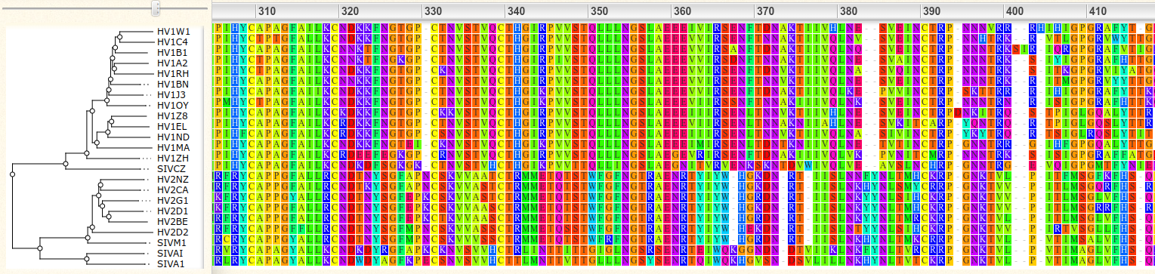Select tree leaf HV2BE
Viewport: 1155px width, 274px height.
(173, 222)
